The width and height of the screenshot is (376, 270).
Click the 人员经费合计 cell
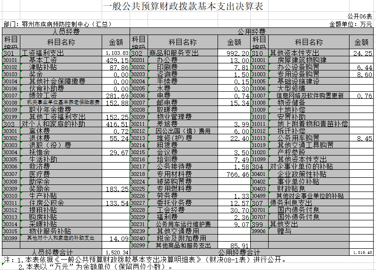pyautogui.click(x=52, y=252)
